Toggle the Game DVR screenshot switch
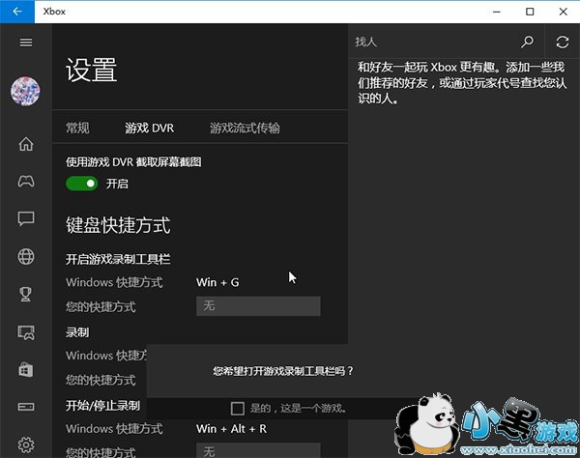Image resolution: width=580 pixels, height=458 pixels. pyautogui.click(x=82, y=184)
